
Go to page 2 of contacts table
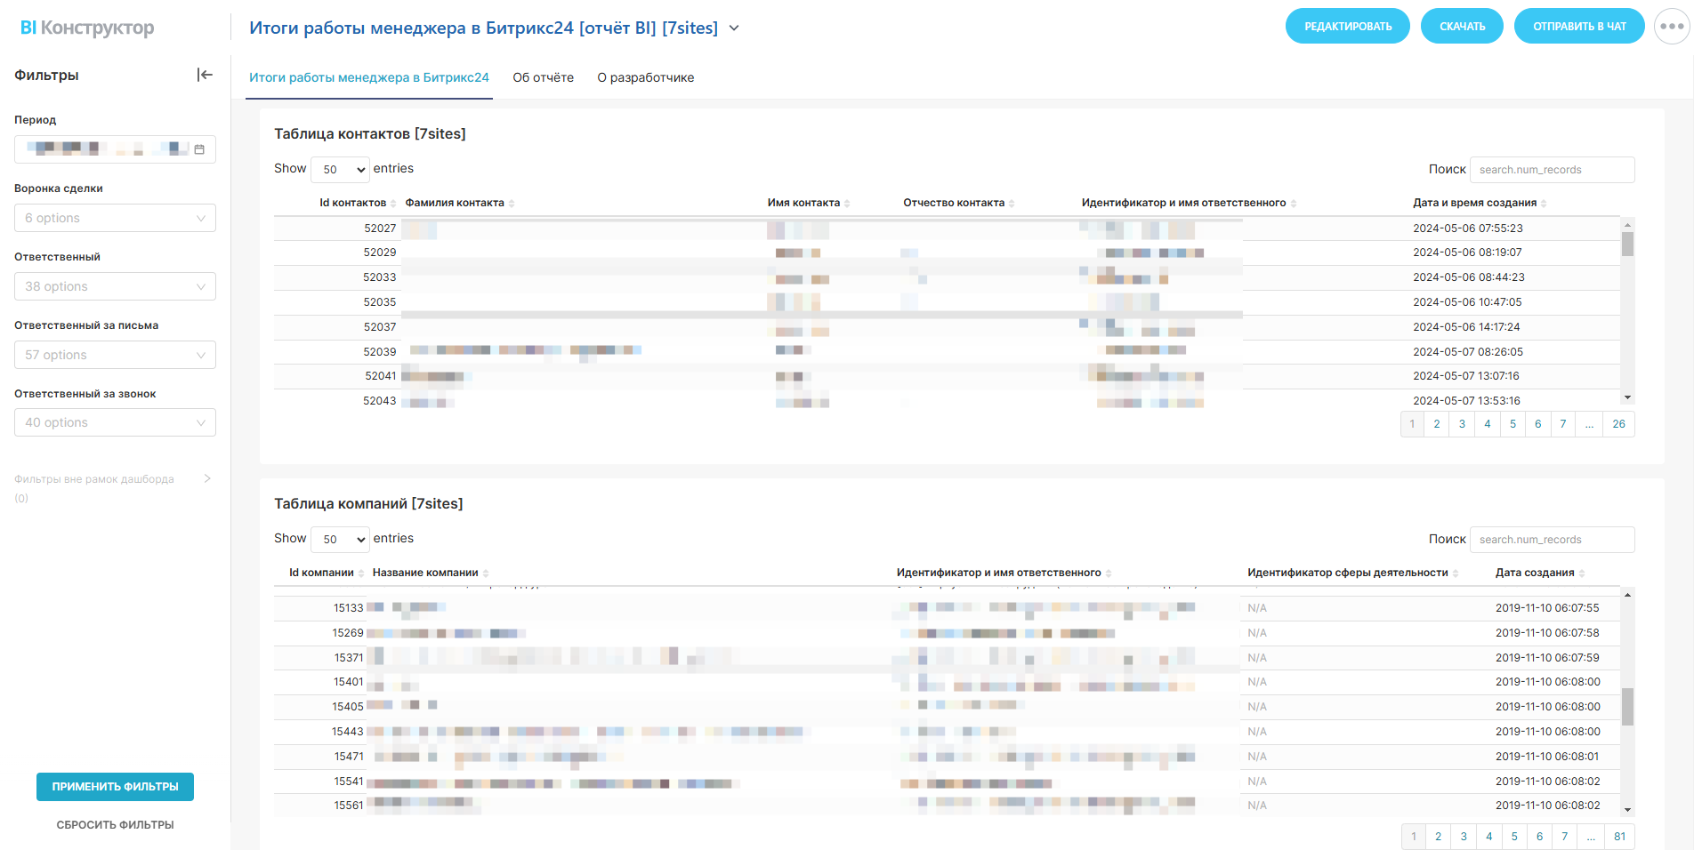pos(1437,424)
